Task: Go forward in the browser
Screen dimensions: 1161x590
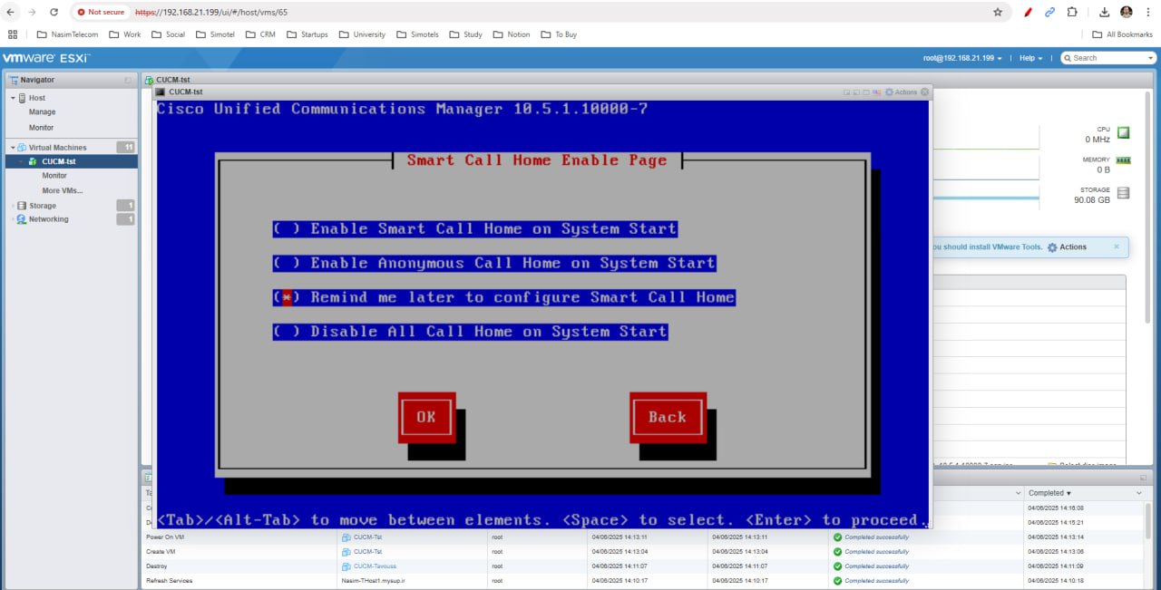Action: coord(33,12)
